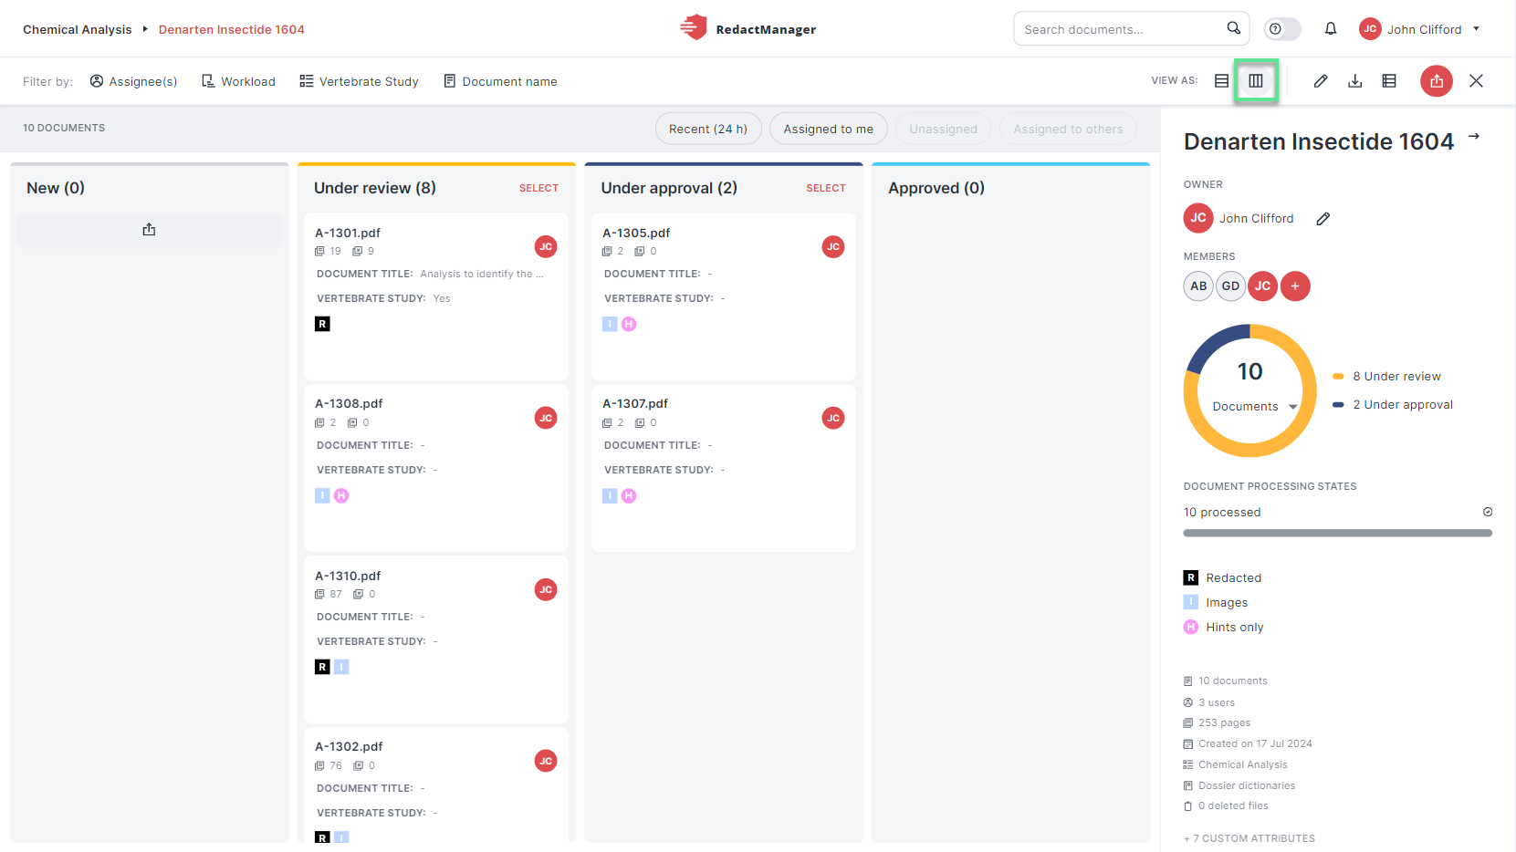Image resolution: width=1516 pixels, height=852 pixels.
Task: Close the dossier view
Action: (x=1476, y=81)
